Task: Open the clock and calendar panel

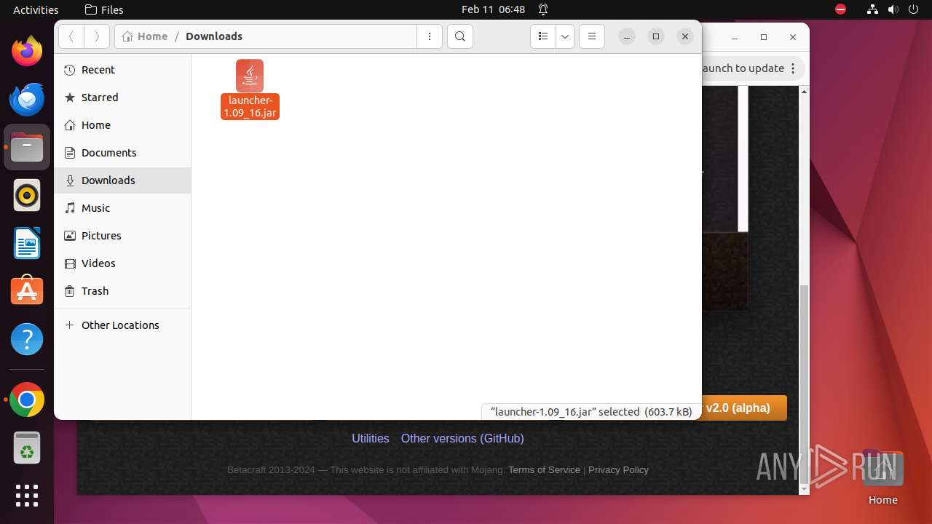Action: point(493,9)
